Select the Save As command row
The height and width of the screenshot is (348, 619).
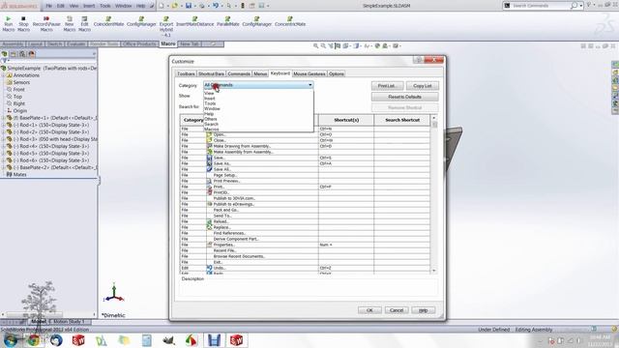click(x=305, y=163)
